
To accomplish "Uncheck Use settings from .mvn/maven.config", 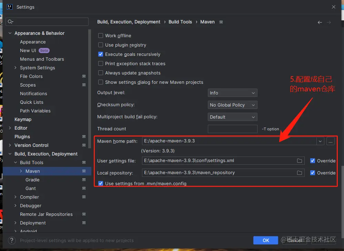I will 101,183.
